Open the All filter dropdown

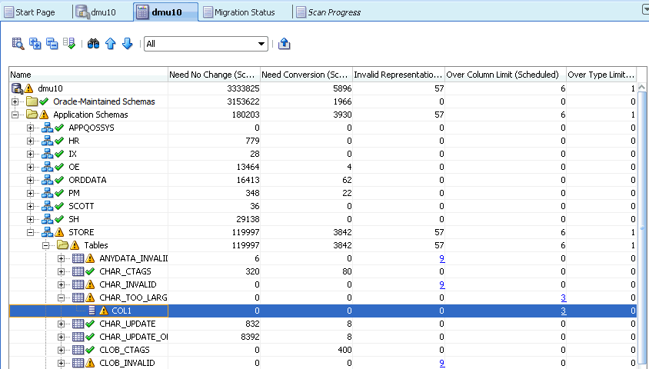[x=206, y=44]
